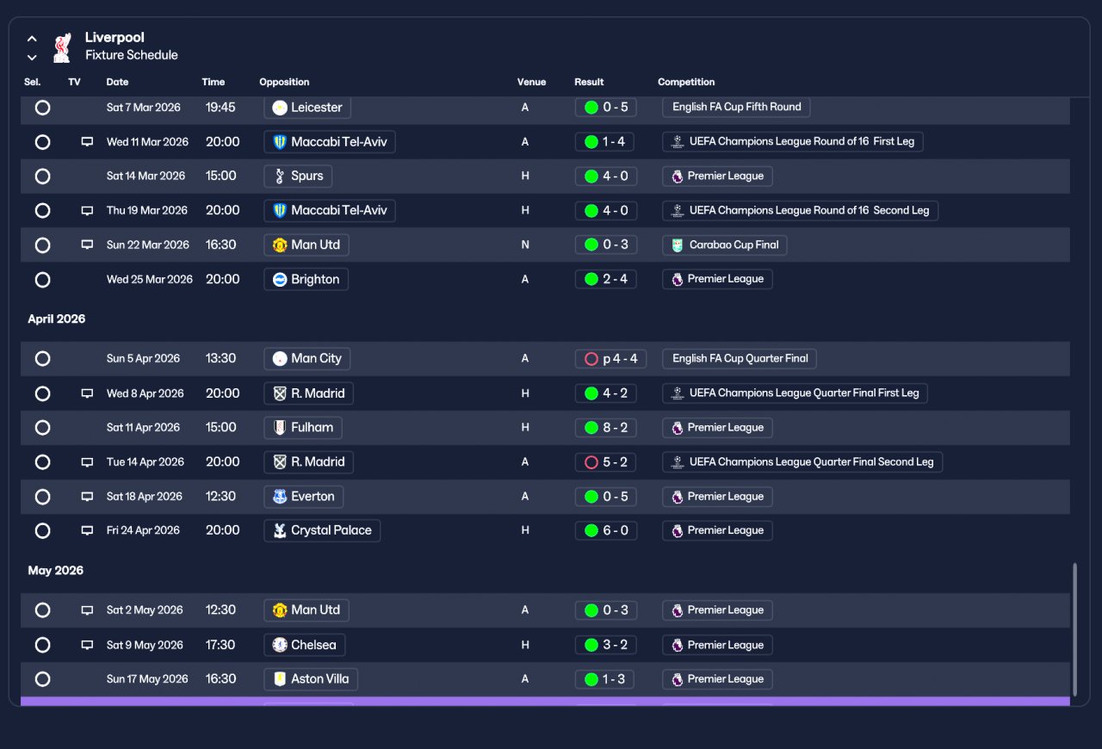Screen dimensions: 1102x749
Task: Open Man Utd in Carabao Cup Final row
Action: pyautogui.click(x=306, y=245)
